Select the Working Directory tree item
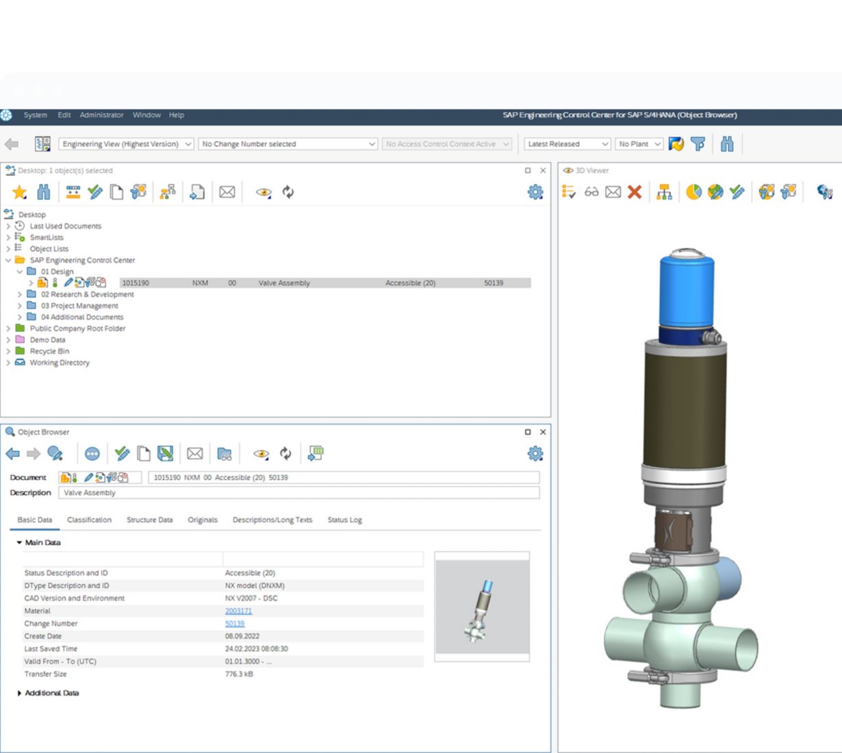The height and width of the screenshot is (753, 842). point(60,363)
